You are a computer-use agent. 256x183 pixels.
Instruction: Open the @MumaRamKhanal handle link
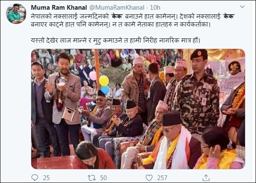point(117,8)
